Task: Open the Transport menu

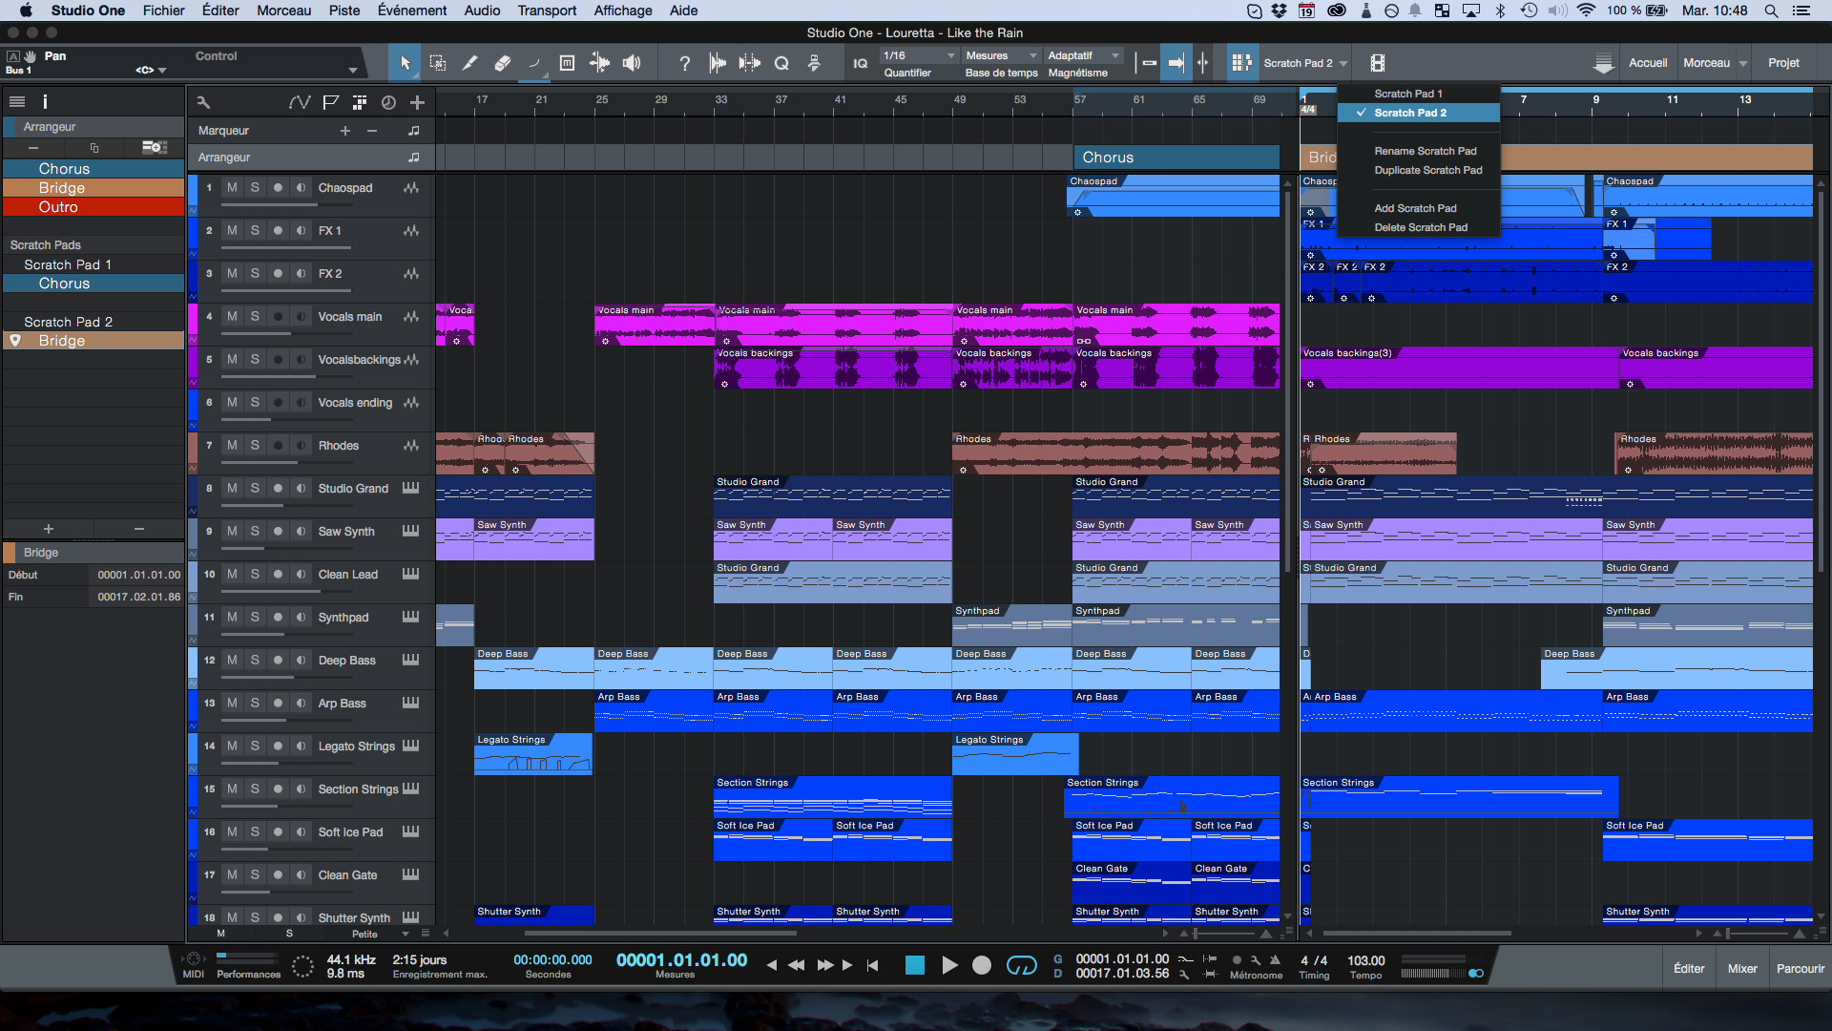Action: pyautogui.click(x=547, y=11)
